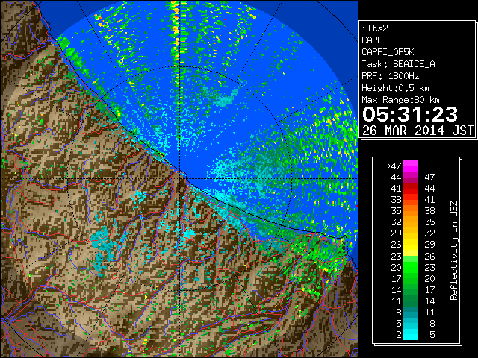Click the 'ilts2' radar name label
The height and width of the screenshot is (358, 478).
click(375, 28)
